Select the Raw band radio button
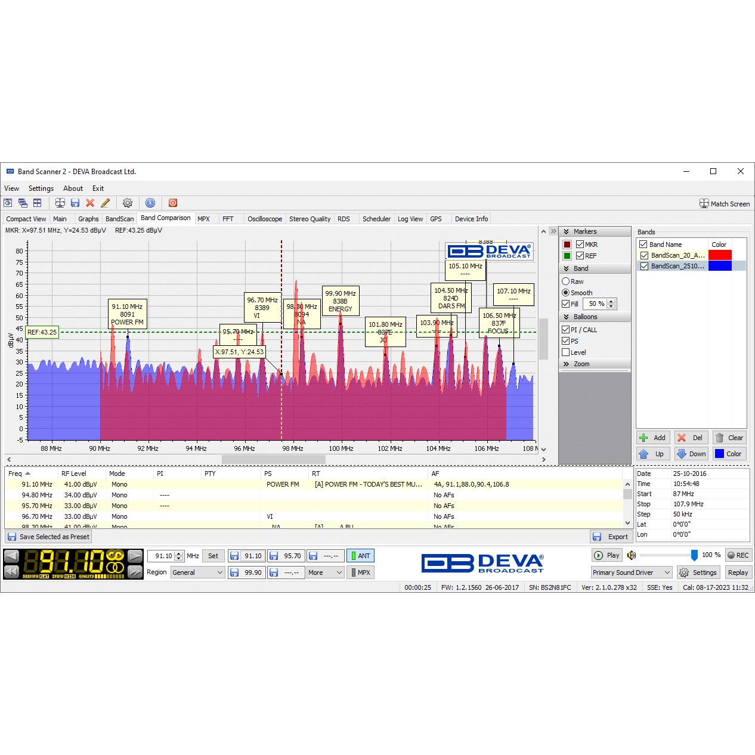Screen dimensions: 755x755 [565, 281]
